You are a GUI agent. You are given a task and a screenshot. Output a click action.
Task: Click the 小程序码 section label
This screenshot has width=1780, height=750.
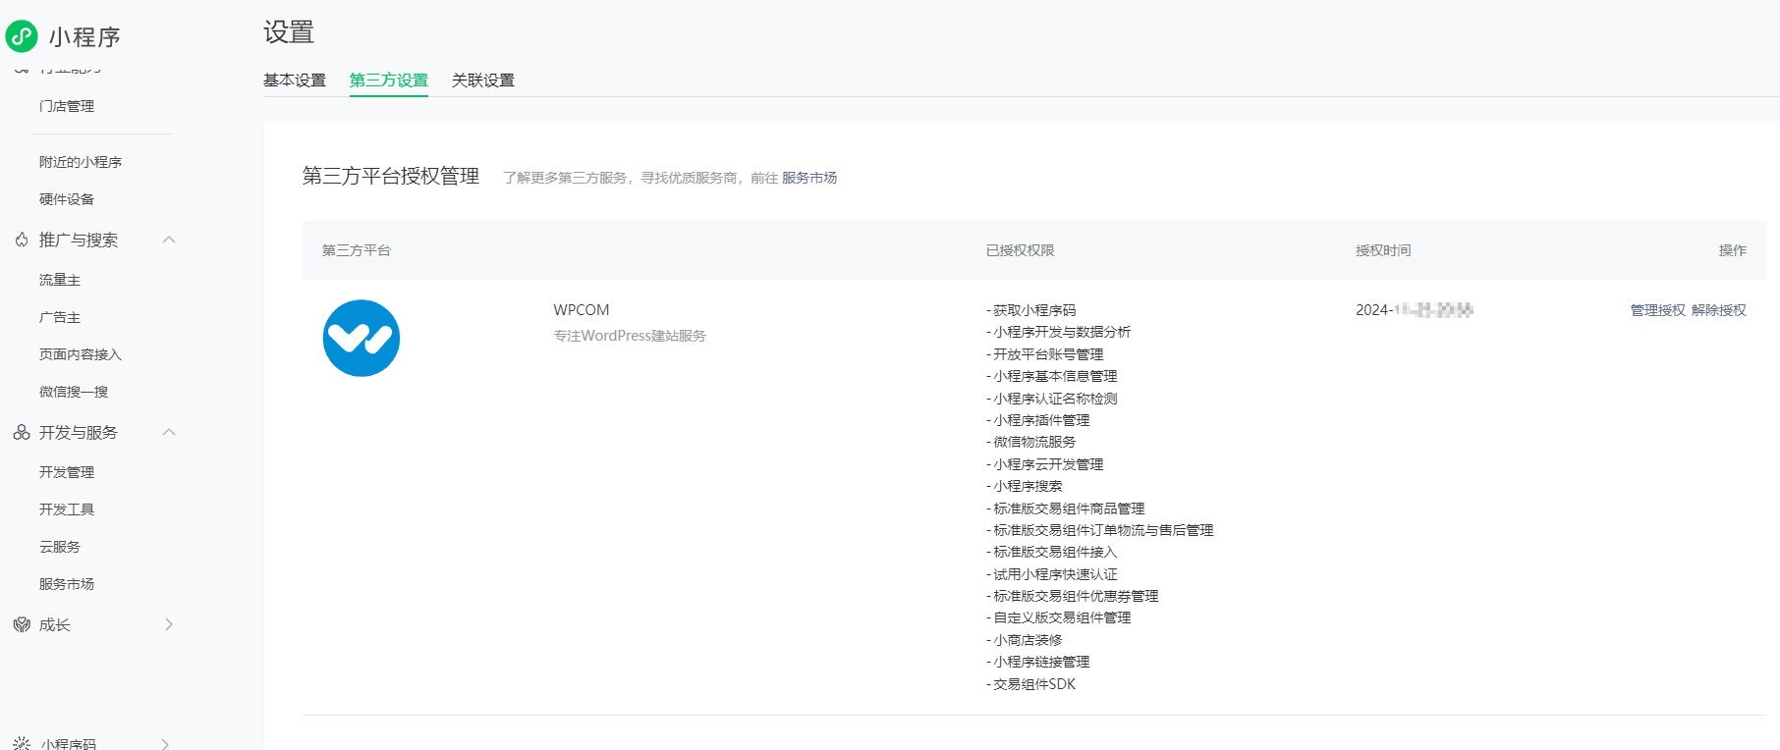coord(69,744)
